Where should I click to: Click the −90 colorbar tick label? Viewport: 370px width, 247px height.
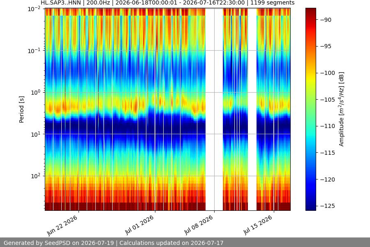326,20
